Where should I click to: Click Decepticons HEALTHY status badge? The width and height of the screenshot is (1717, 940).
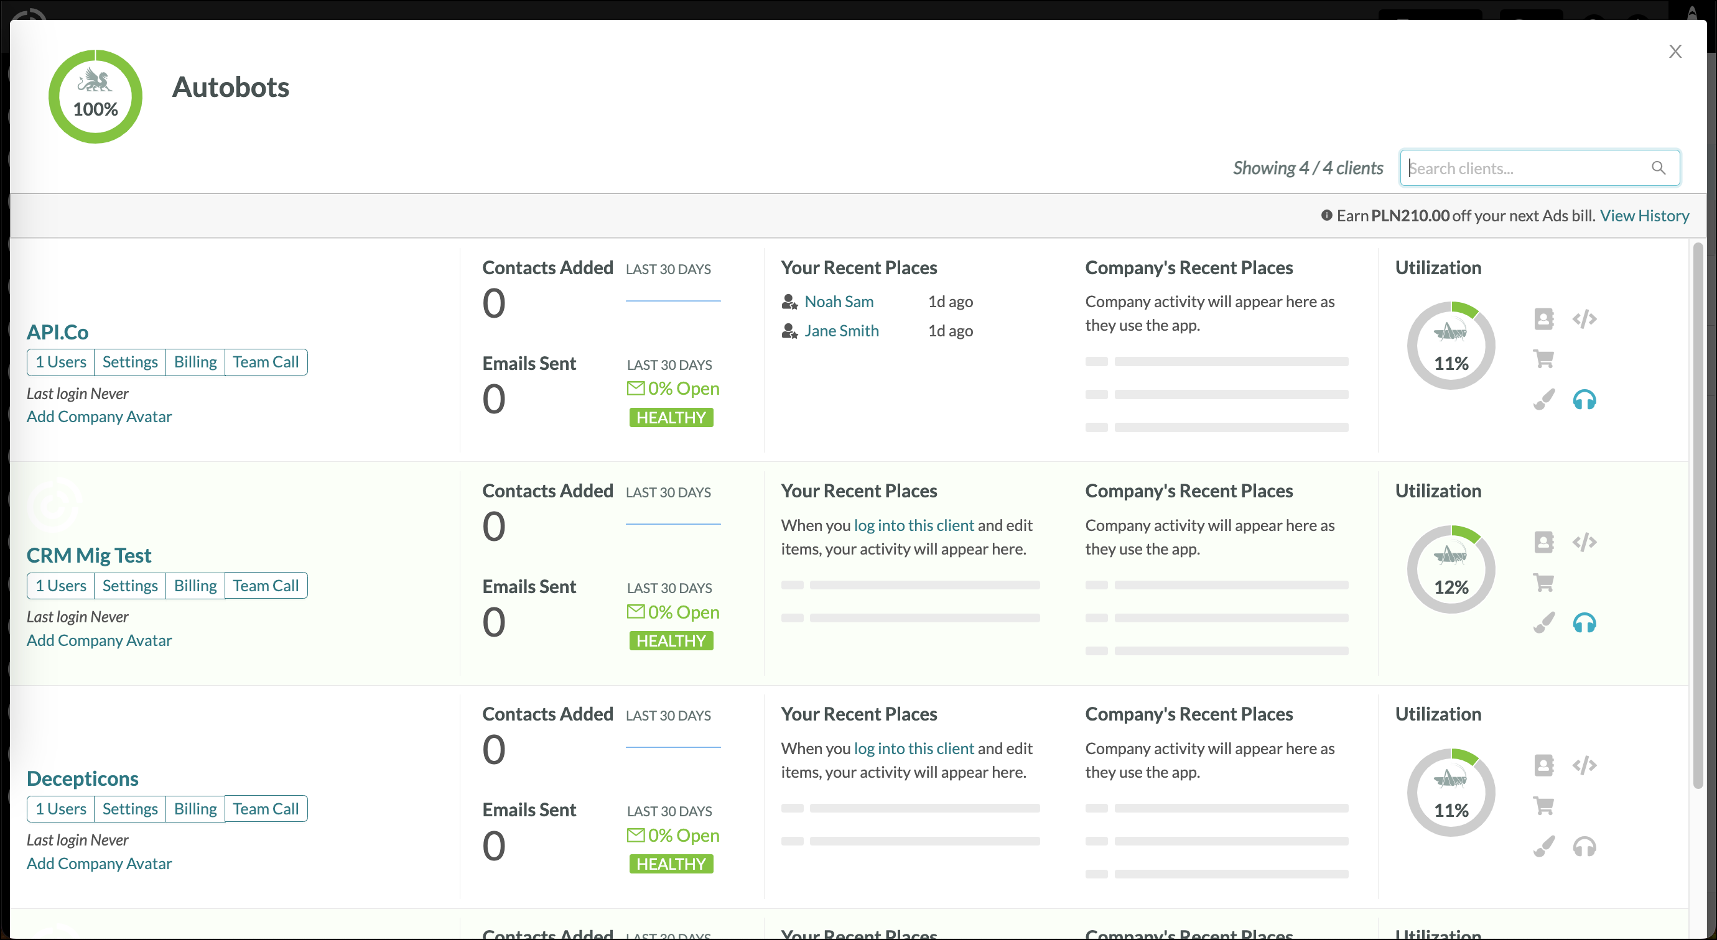(671, 864)
